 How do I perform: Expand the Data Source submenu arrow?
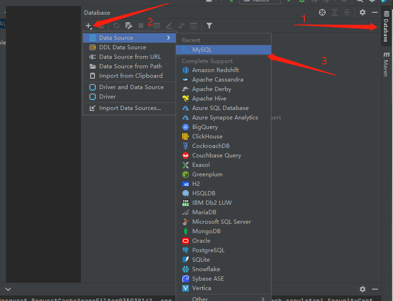click(x=168, y=38)
